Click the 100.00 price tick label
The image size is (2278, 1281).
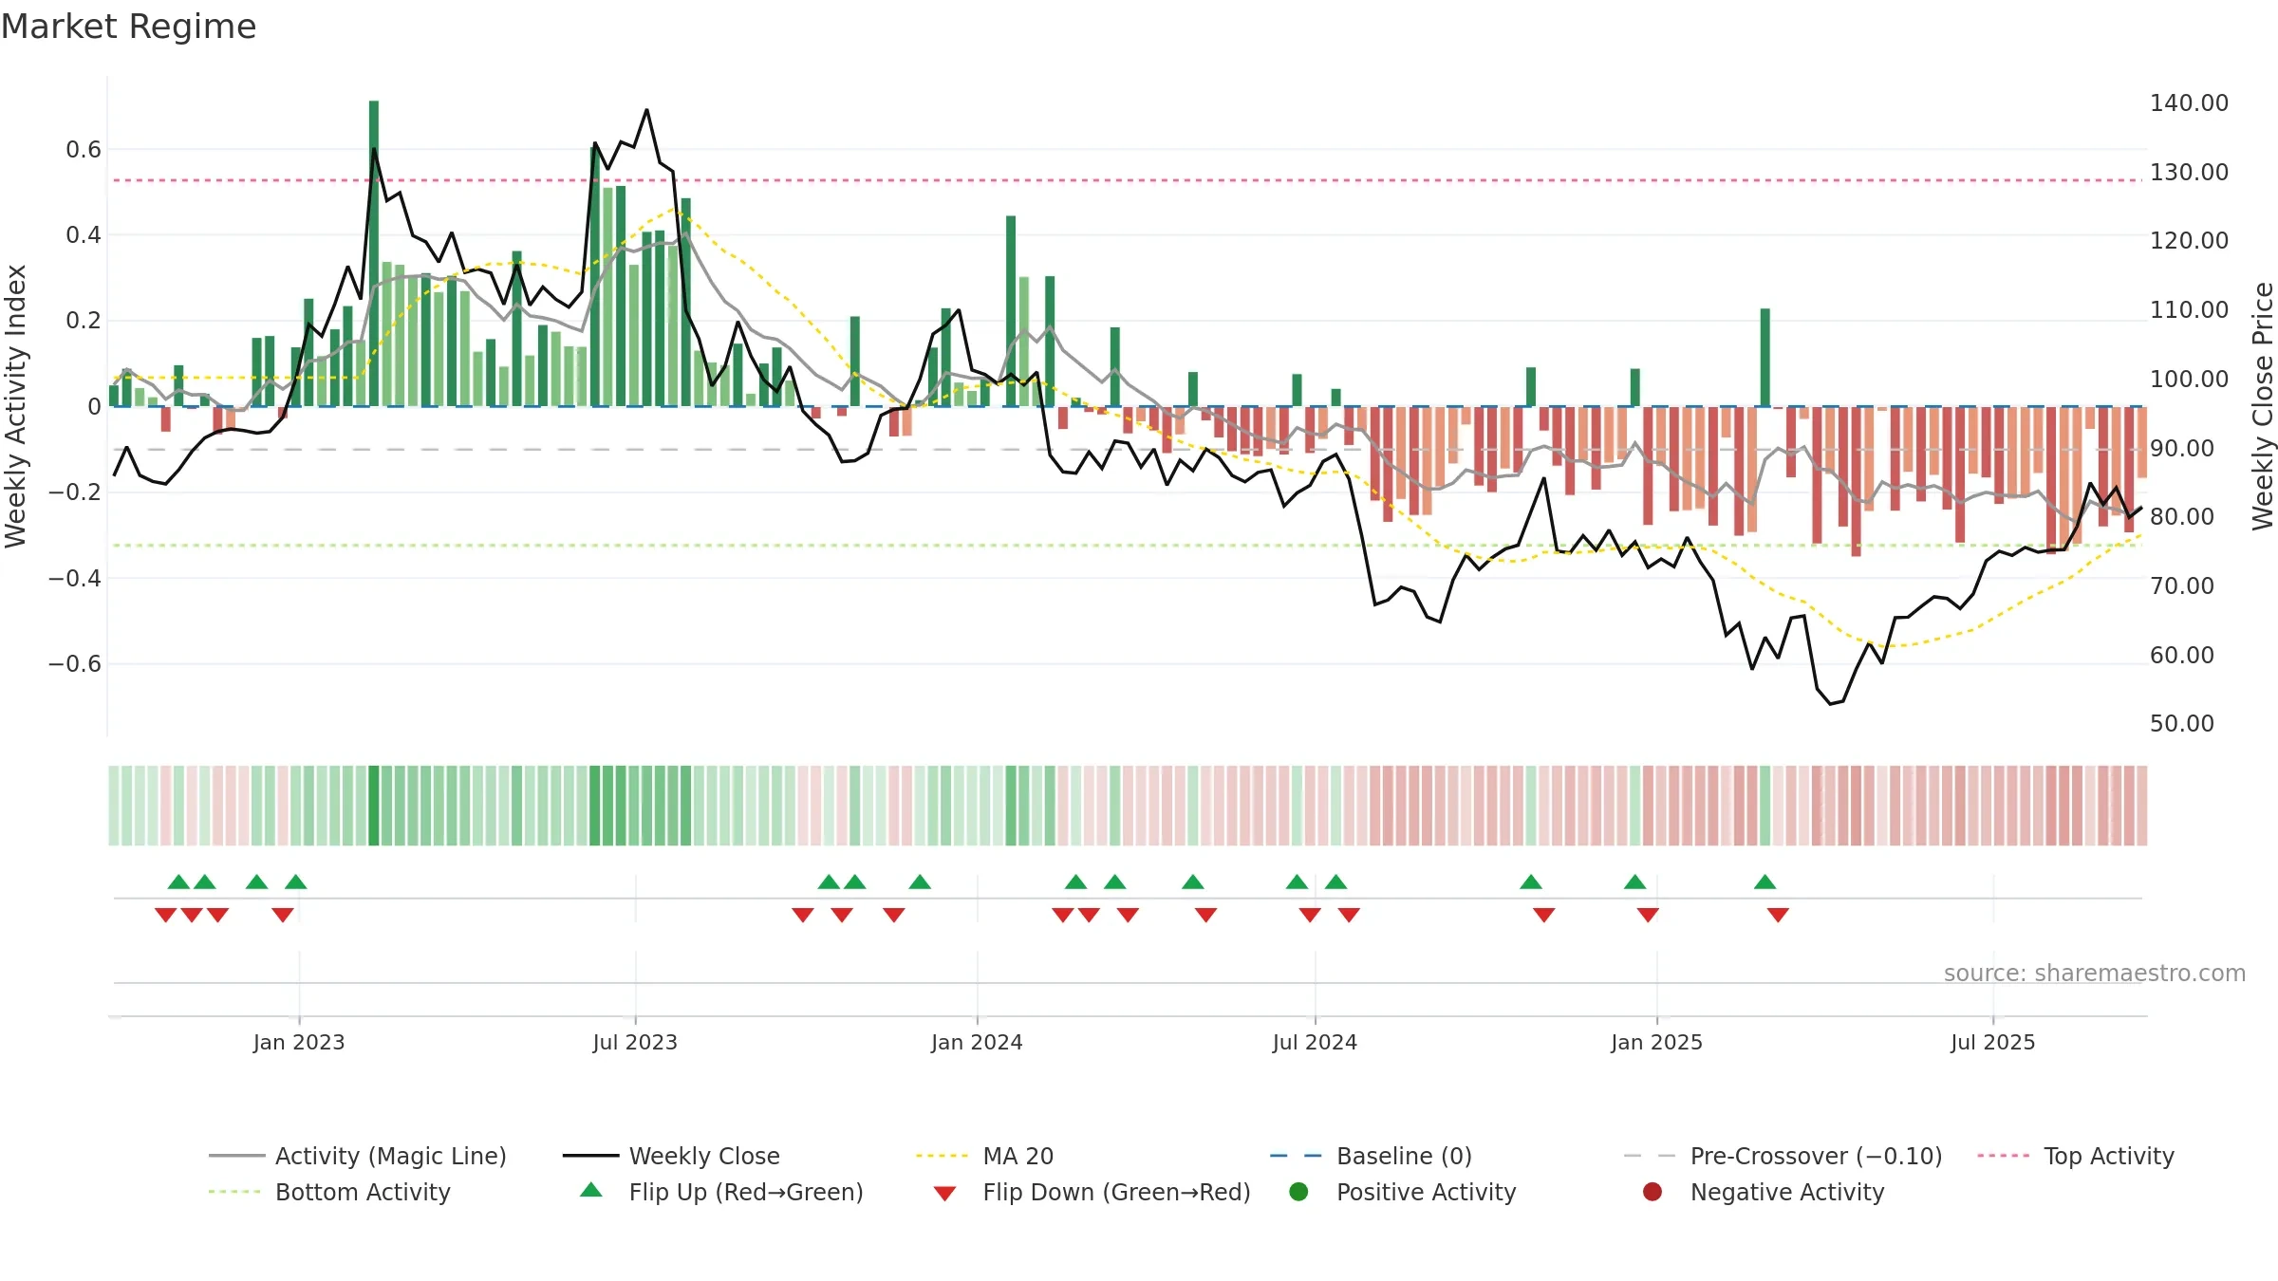(x=2189, y=379)
